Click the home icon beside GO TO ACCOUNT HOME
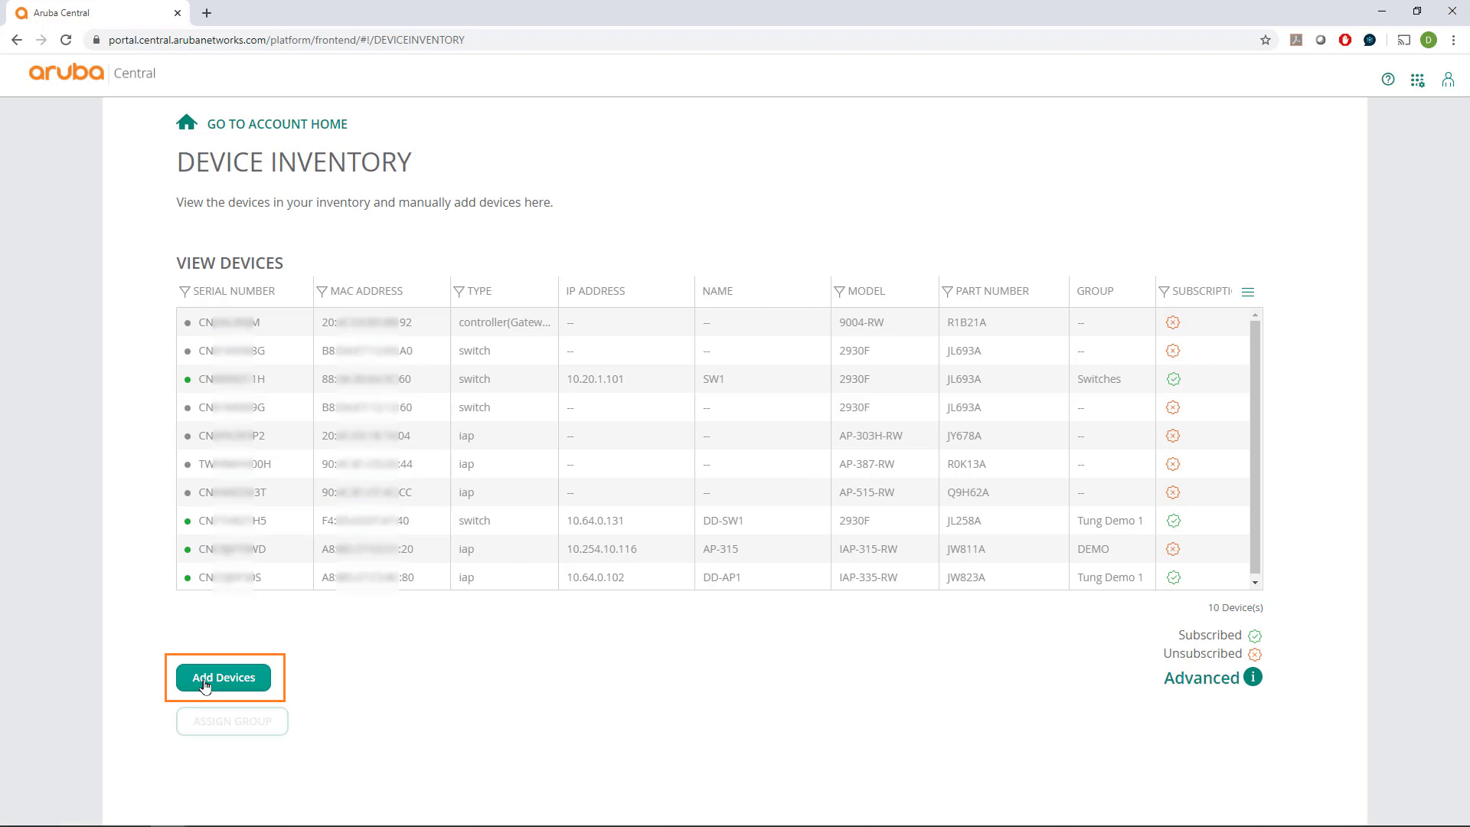The image size is (1470, 827). [186, 121]
